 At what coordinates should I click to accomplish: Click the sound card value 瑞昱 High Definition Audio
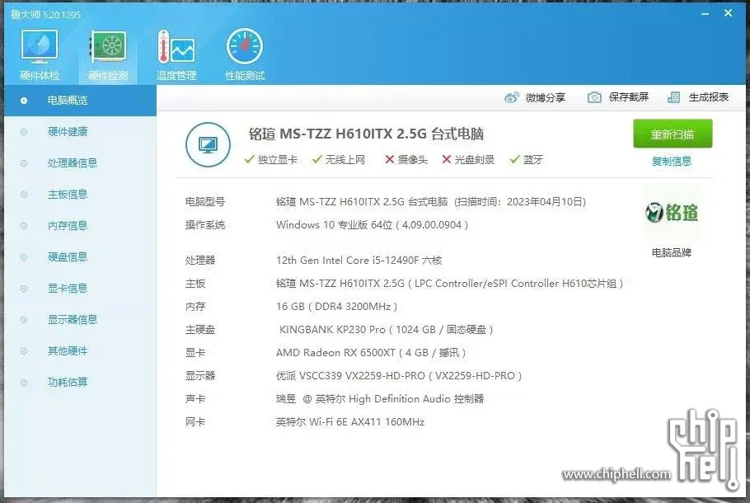(380, 398)
